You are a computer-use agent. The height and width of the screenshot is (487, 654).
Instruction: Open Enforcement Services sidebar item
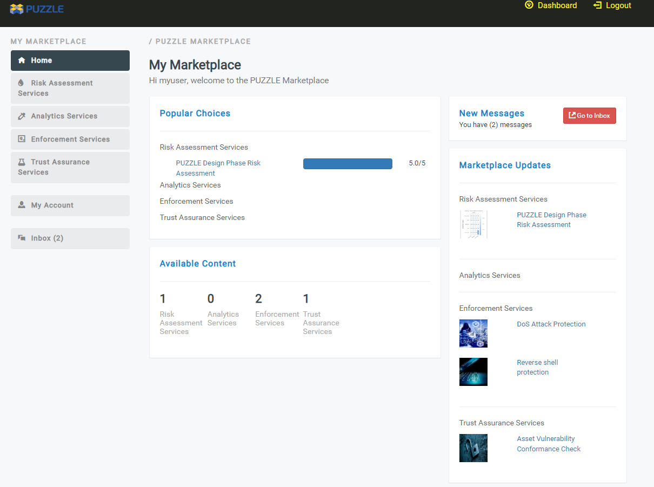click(x=70, y=139)
